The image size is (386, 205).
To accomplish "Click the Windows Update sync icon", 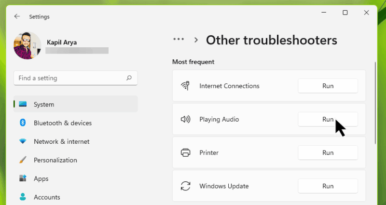I will (185, 186).
